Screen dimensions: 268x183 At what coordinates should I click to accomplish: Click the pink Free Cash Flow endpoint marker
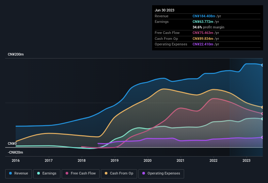(262, 114)
